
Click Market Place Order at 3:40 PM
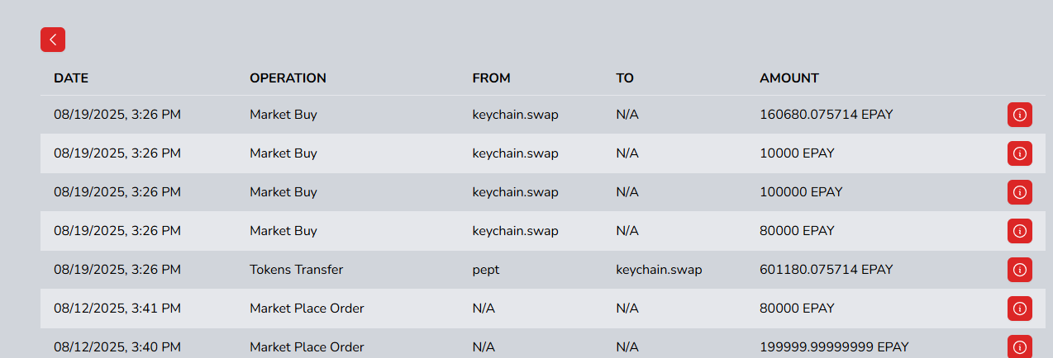[x=307, y=347]
